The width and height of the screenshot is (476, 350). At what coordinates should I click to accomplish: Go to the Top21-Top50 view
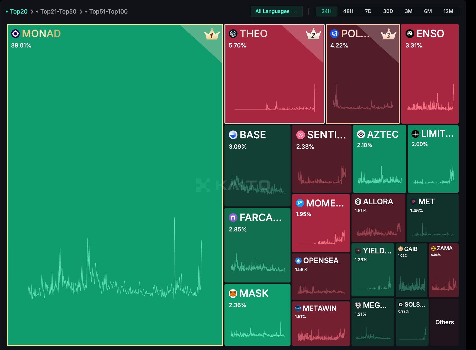click(x=58, y=11)
